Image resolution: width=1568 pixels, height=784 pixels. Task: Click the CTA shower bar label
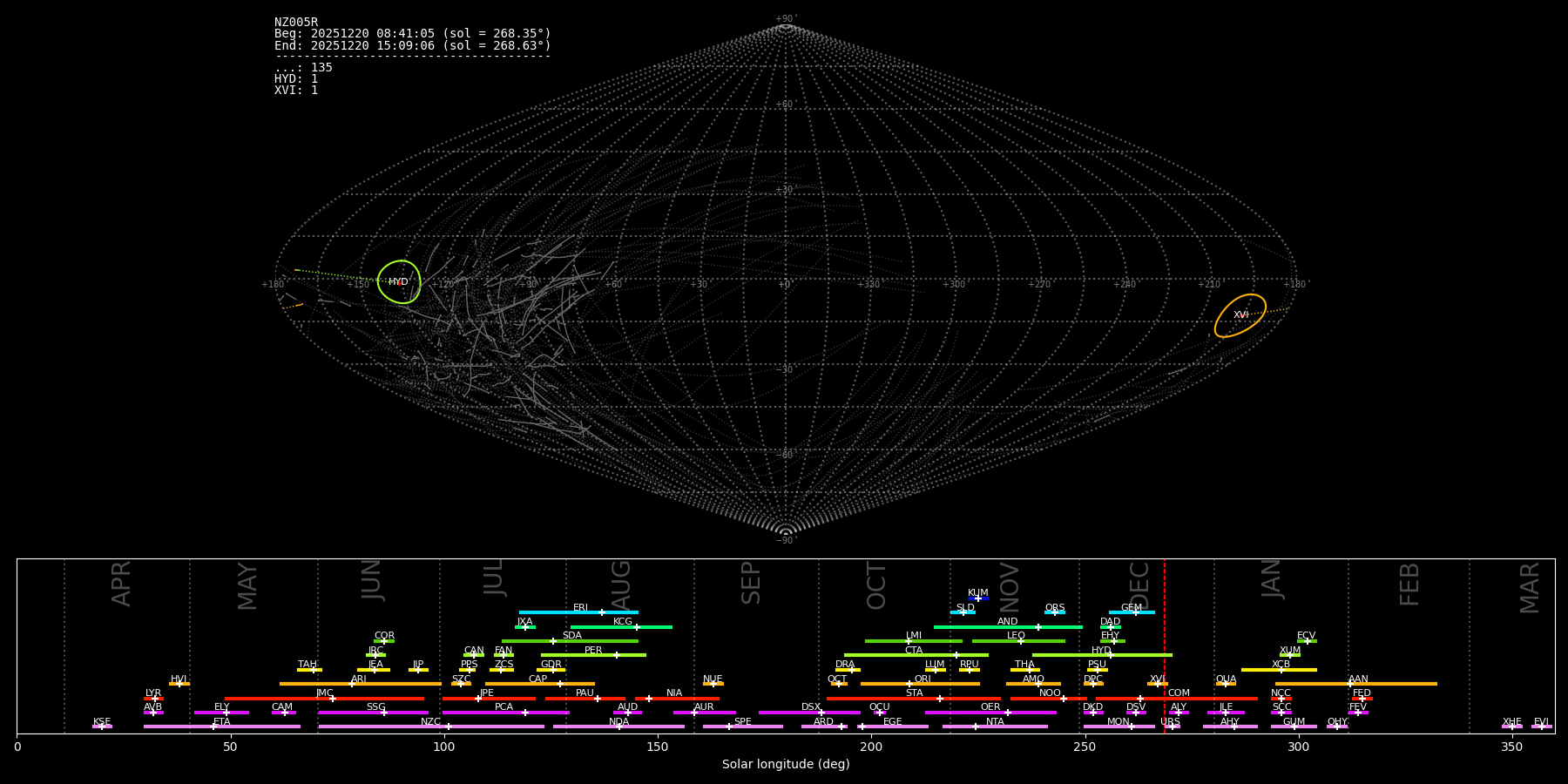[x=914, y=651]
